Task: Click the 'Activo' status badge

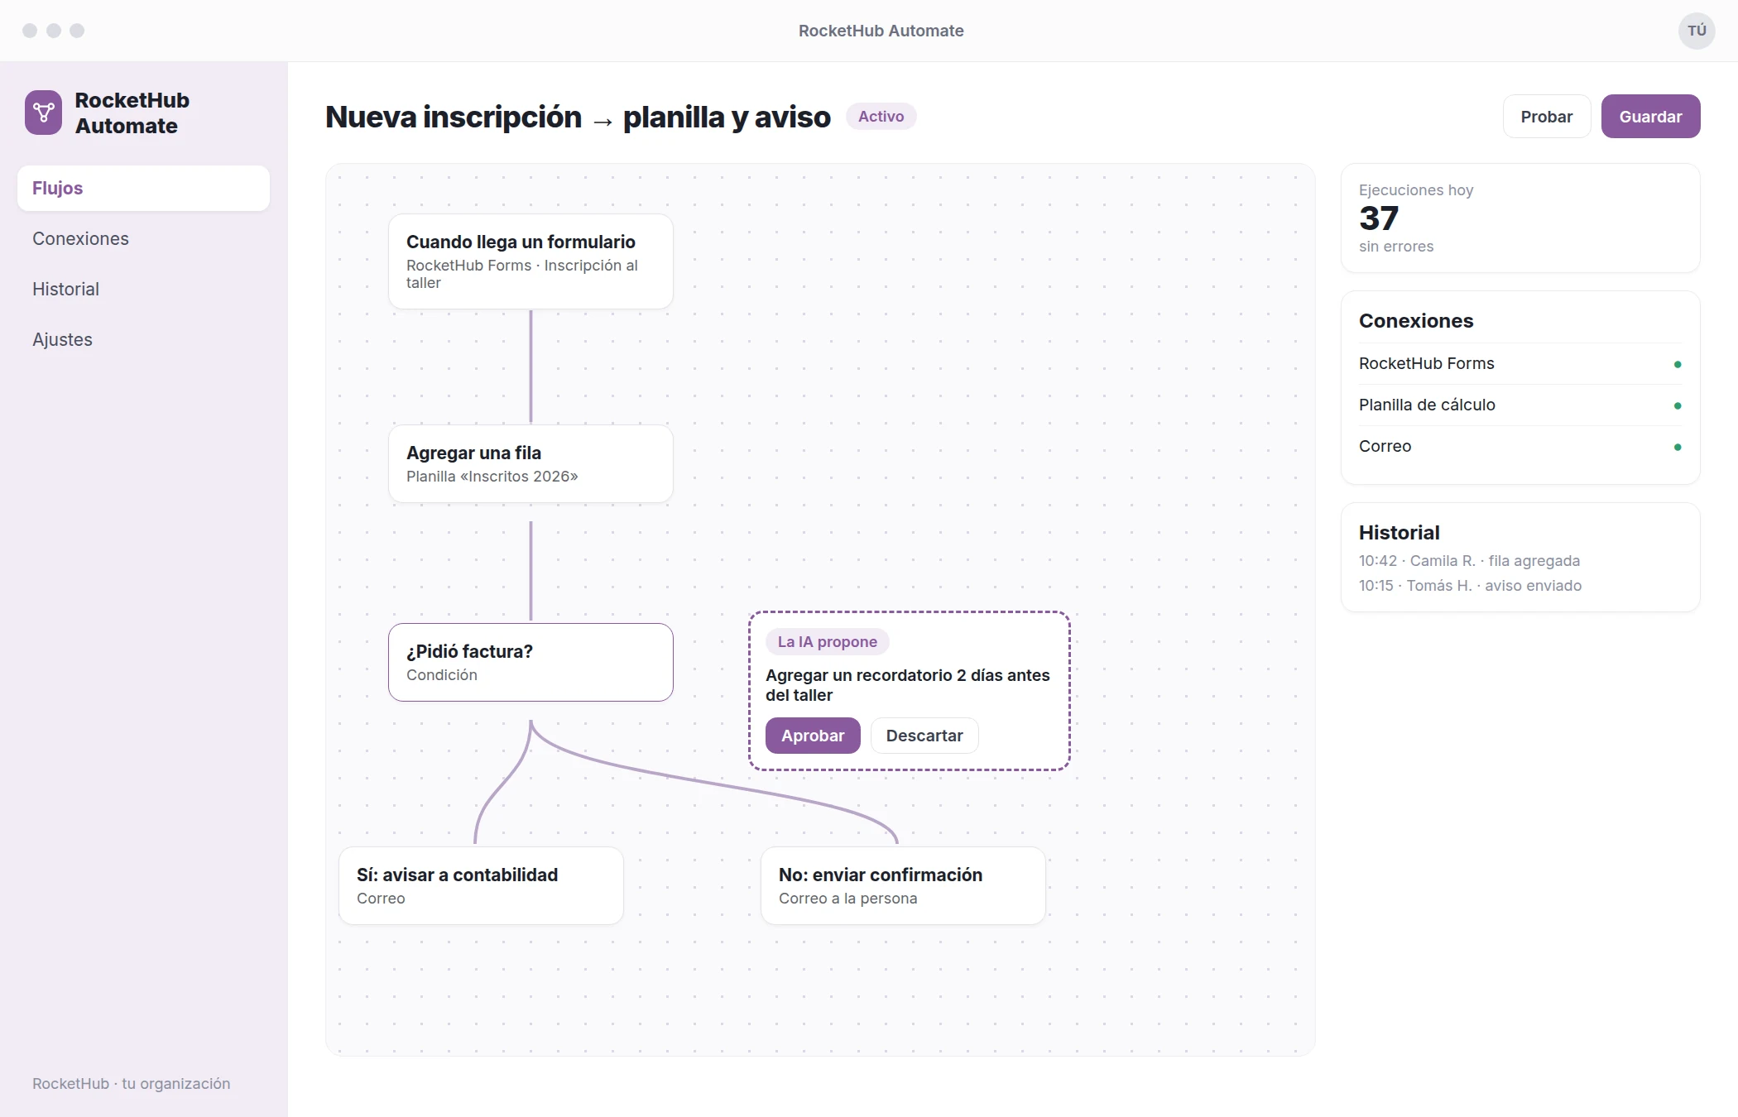Action: (881, 117)
